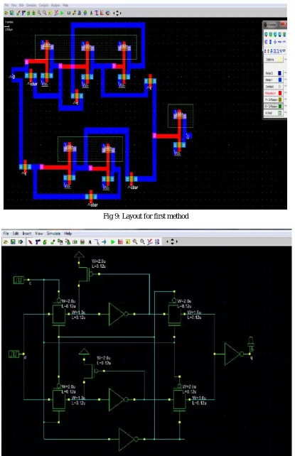Click data input 'd' symbol in schematic
The width and height of the screenshot is (295, 456).
[x=14, y=354]
